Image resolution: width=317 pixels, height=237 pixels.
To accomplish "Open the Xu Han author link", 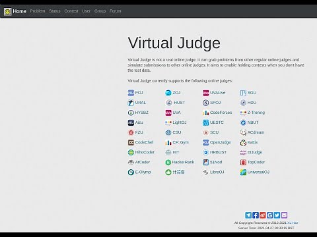I will [x=293, y=223].
